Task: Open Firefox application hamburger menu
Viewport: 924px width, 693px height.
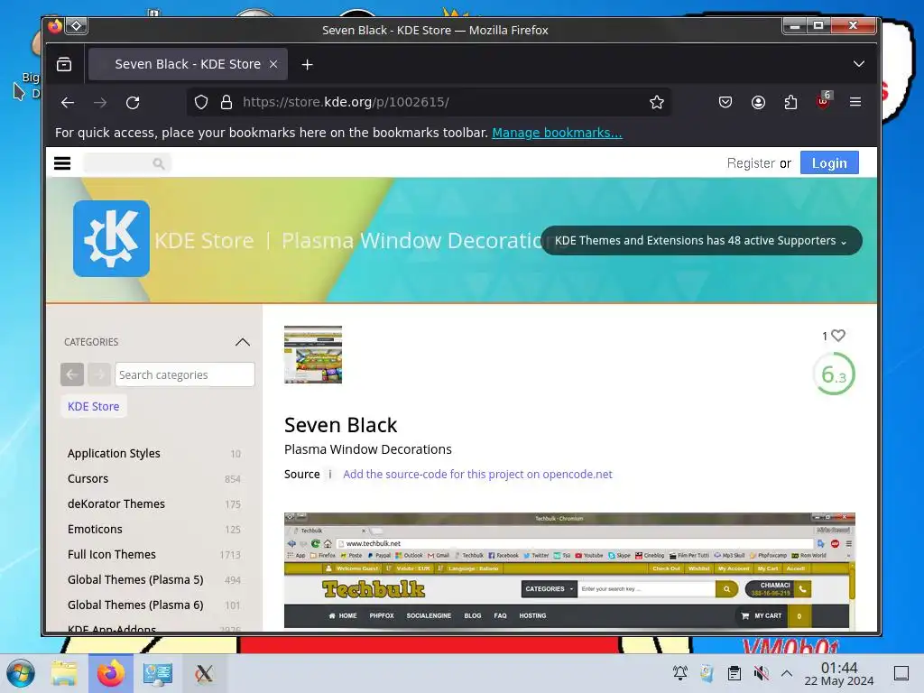Action: point(855,102)
